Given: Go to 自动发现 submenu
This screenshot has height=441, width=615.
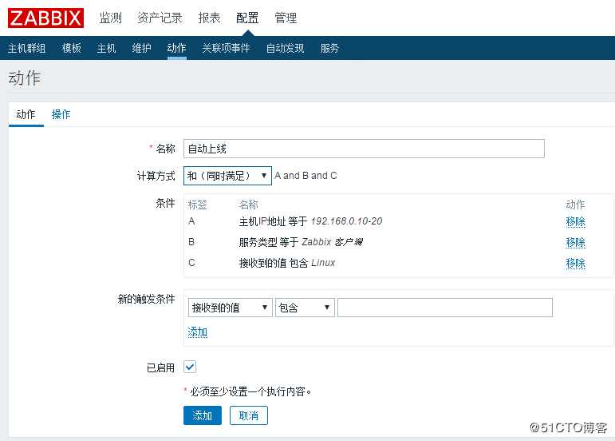Looking at the screenshot, I should click(285, 48).
